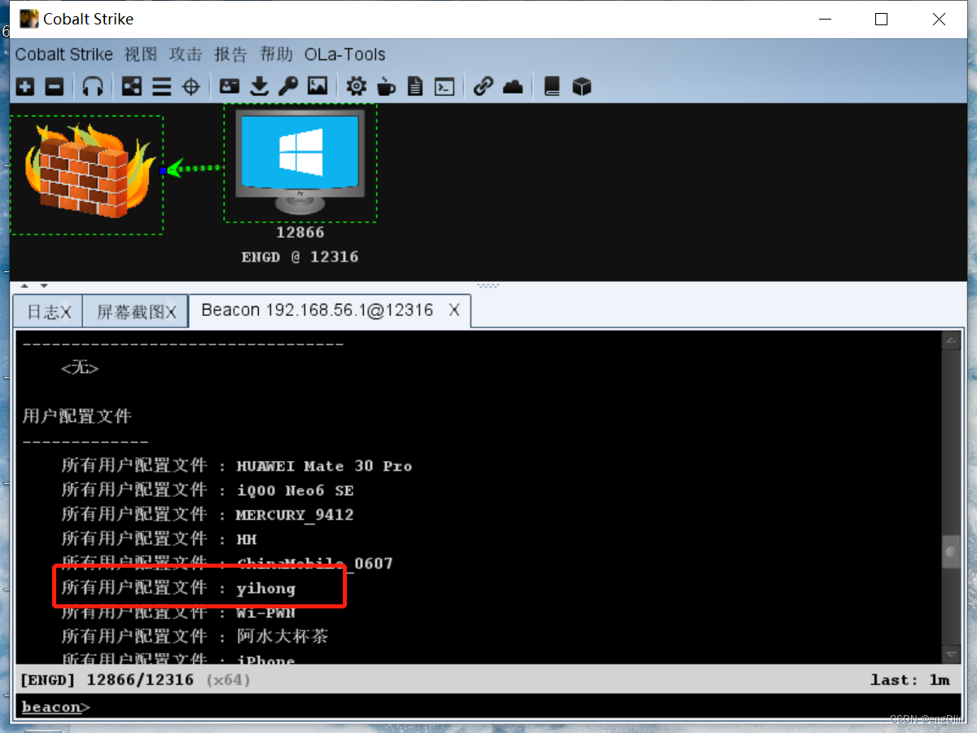Select the firewall node in graph
977x733 pixels.
[x=87, y=174]
